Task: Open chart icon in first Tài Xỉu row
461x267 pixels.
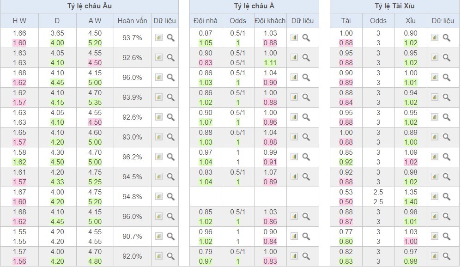Action: click(435, 37)
